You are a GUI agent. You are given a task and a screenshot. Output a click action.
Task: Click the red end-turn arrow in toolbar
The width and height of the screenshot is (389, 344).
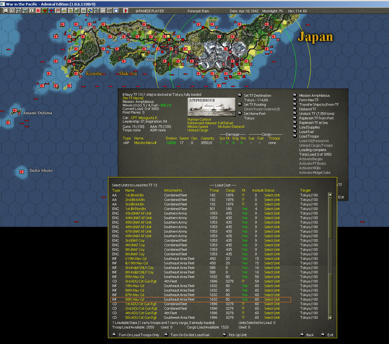[x=126, y=11]
